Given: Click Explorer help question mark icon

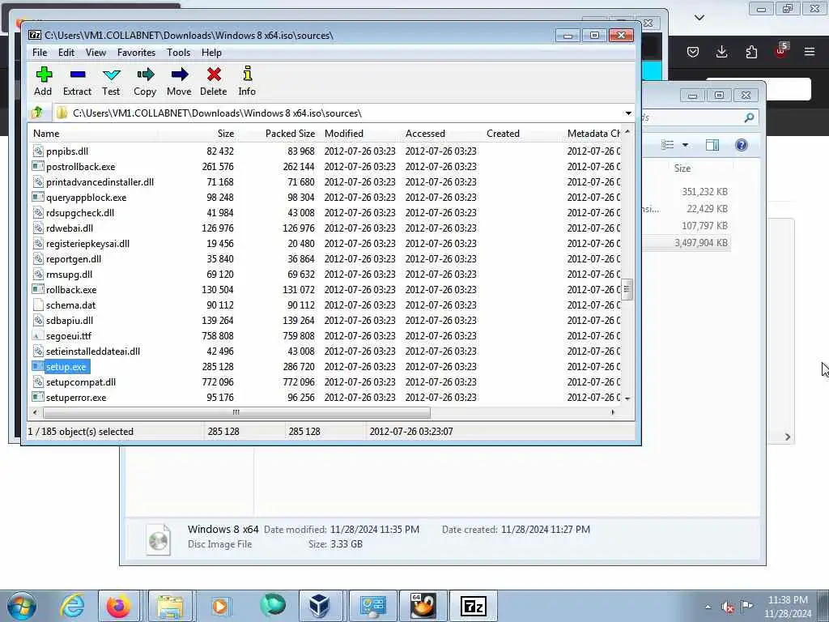Looking at the screenshot, I should (742, 145).
